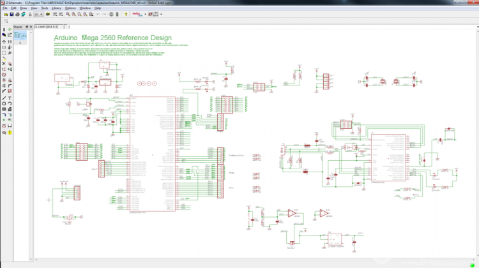Open the Draw menu
This screenshot has width=479, height=268.
(x=24, y=8)
